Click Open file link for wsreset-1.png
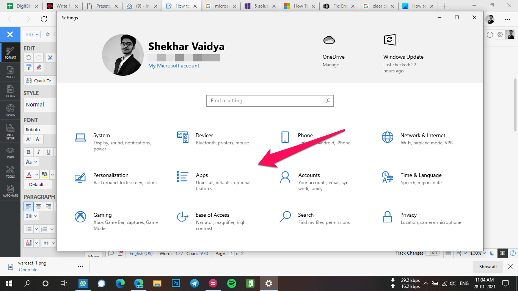Viewport: 518px width, 291px height. [x=28, y=270]
